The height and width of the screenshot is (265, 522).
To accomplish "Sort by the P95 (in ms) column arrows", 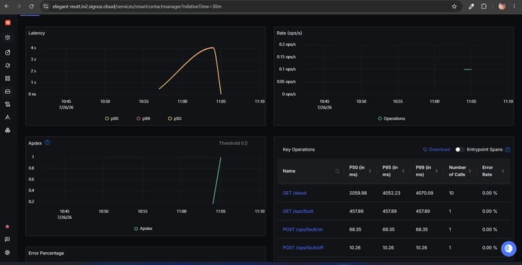I will [403, 171].
